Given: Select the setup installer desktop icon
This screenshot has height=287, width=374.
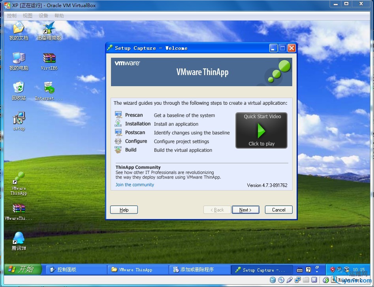Looking at the screenshot, I should pyautogui.click(x=19, y=121).
